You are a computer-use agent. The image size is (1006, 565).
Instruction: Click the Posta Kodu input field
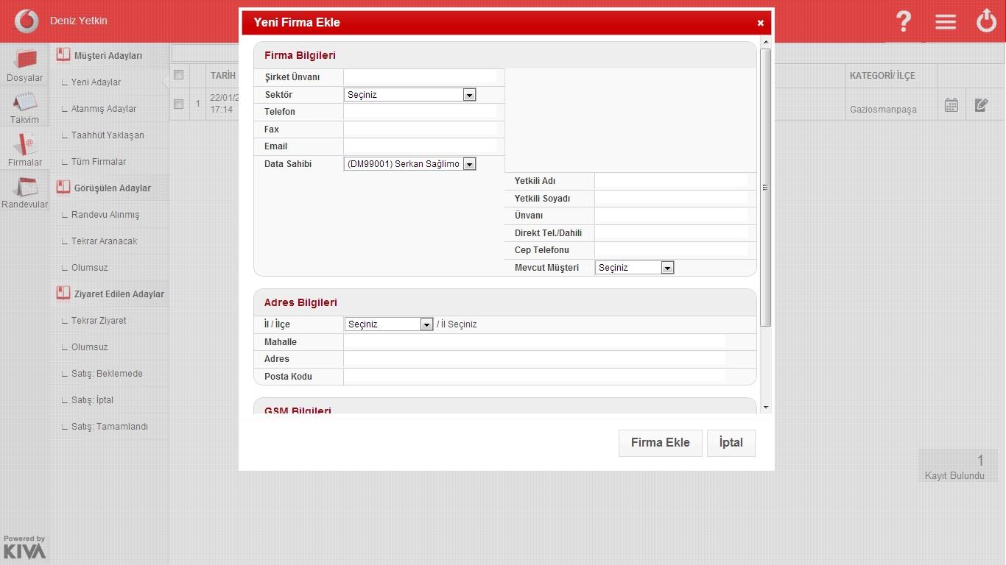click(535, 377)
